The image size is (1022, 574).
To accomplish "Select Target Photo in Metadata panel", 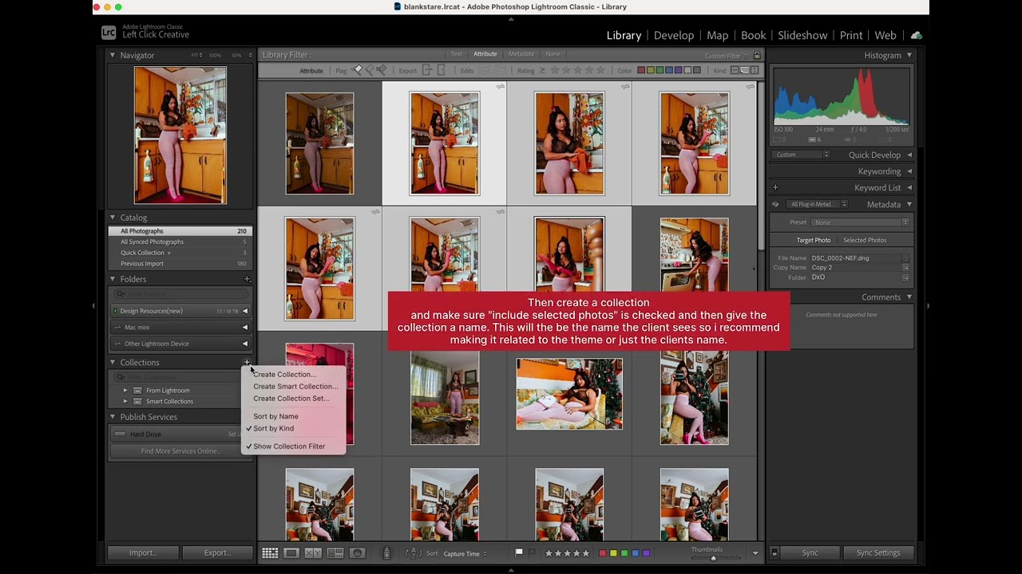I will pos(813,240).
